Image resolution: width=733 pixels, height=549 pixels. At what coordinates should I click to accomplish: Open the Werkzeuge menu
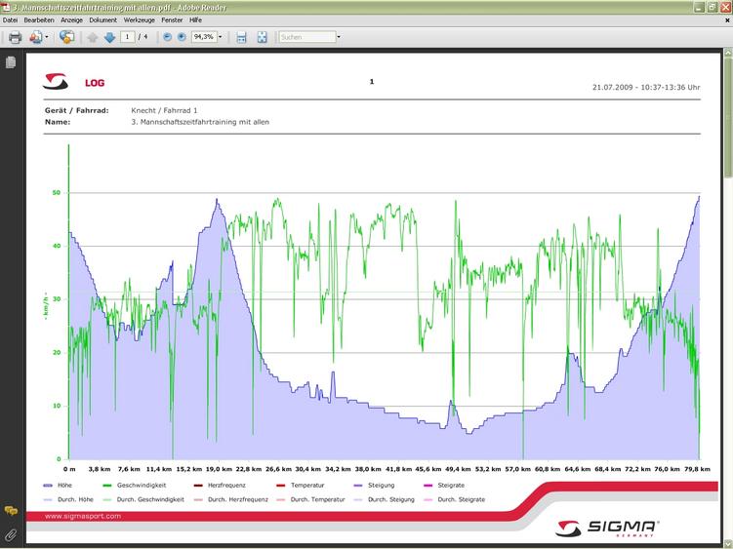(x=140, y=20)
